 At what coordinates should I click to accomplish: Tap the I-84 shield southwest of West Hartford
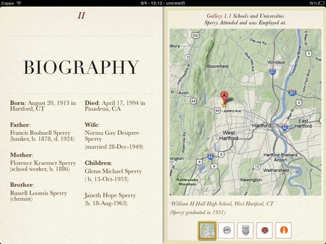coord(211,157)
